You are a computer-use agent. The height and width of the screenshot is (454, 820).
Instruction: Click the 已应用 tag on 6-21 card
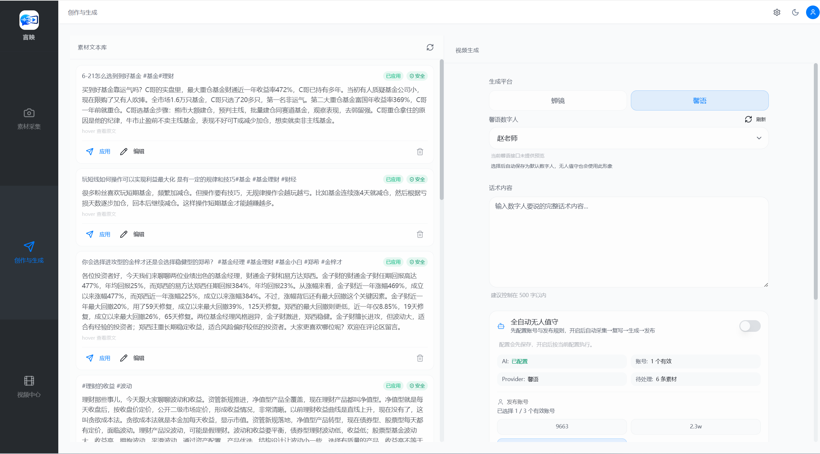(x=393, y=76)
